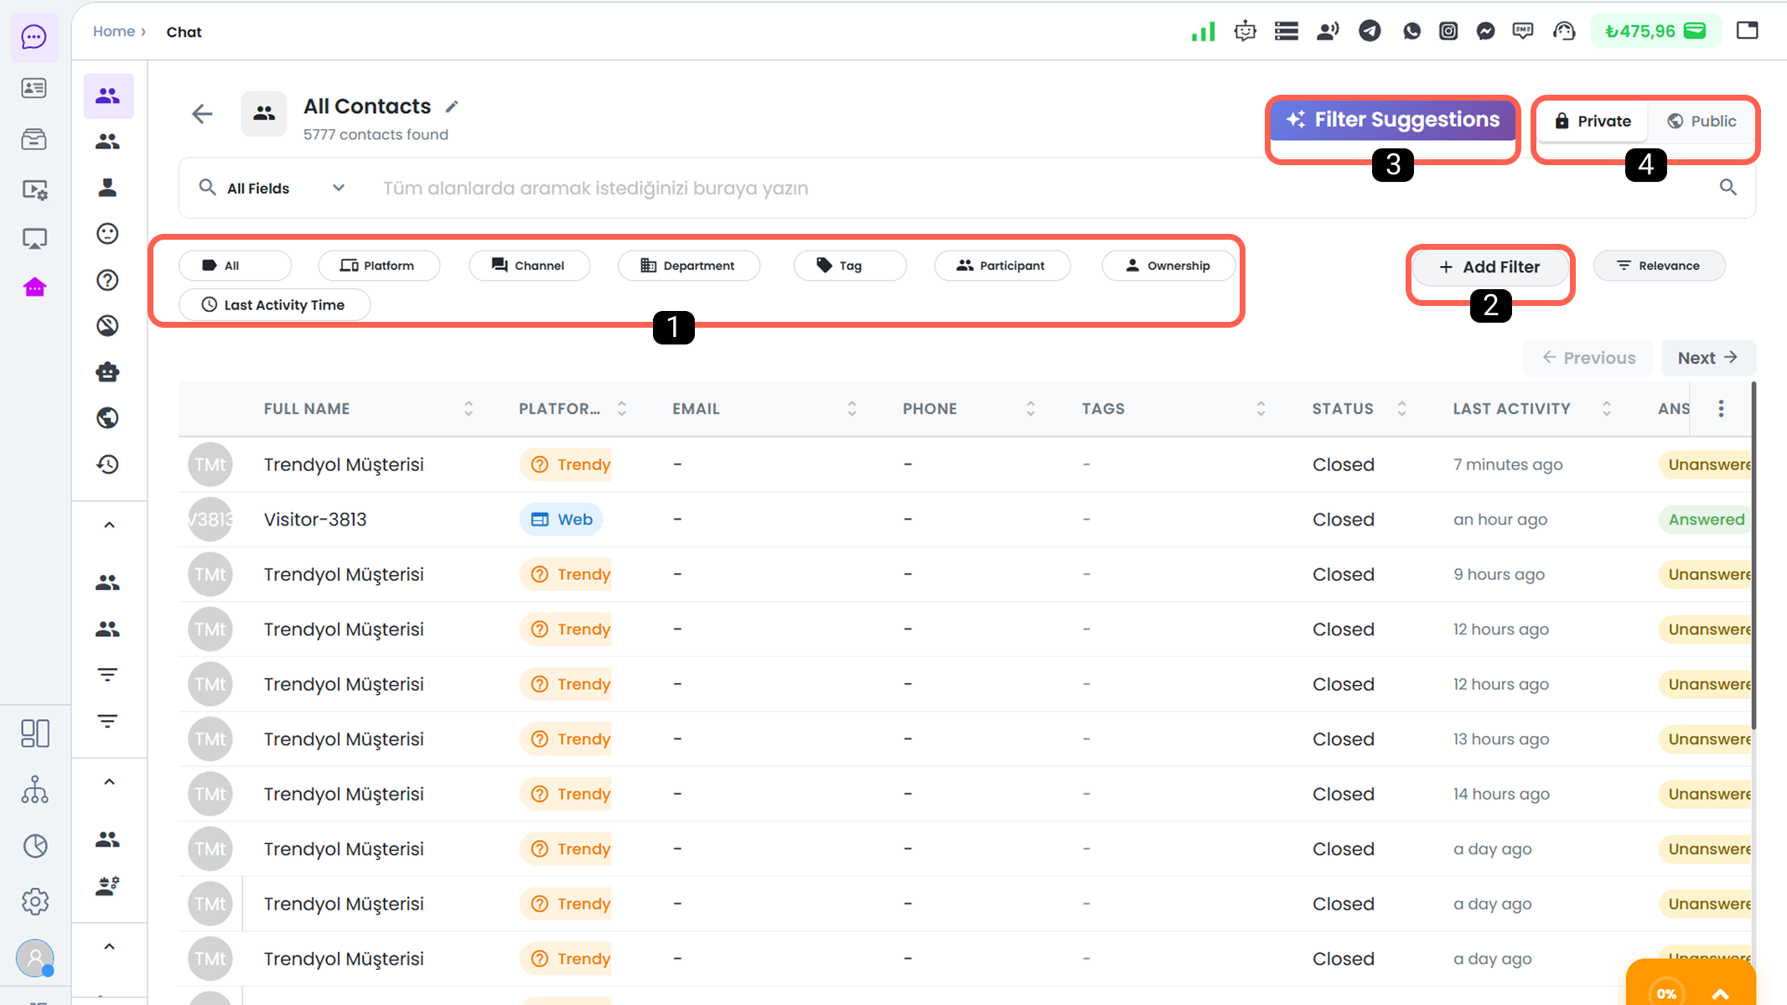
Task: Click the question mark icon in secondary sidebar
Action: [x=107, y=280]
